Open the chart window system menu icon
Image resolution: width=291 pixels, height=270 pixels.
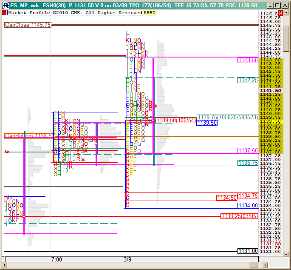[x=6, y=5]
